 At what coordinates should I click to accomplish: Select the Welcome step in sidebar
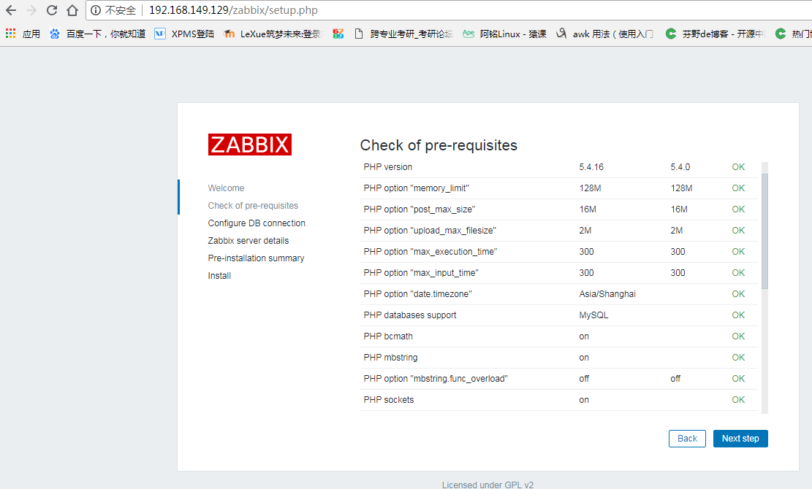pos(226,188)
